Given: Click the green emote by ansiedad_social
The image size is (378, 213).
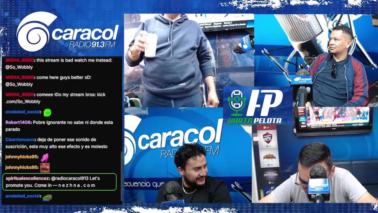Looking at the screenshot, I should click(47, 112).
